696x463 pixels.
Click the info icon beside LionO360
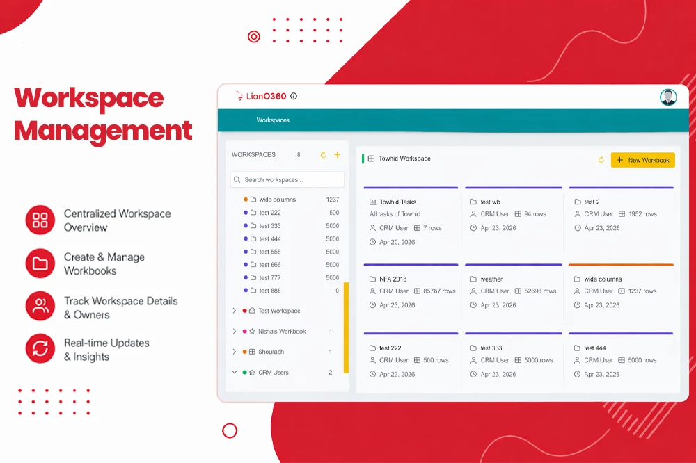pyautogui.click(x=294, y=97)
